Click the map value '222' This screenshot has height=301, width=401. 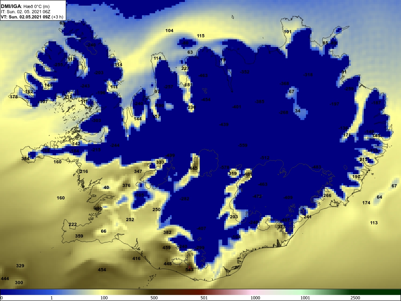[x=73, y=224]
